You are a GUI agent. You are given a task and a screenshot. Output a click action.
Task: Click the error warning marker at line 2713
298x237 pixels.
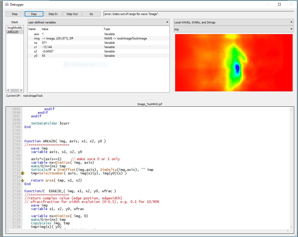pos(23,173)
